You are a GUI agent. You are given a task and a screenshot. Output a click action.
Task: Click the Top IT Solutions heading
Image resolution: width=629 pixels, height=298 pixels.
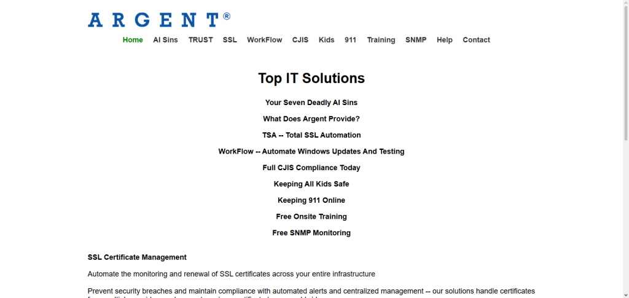(311, 78)
